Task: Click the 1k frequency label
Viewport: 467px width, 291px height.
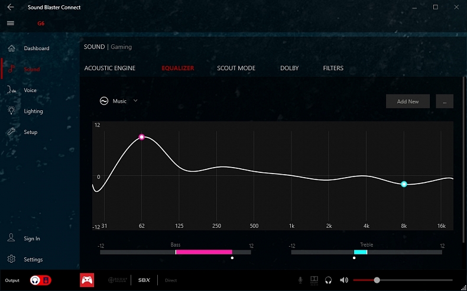Action: [291, 226]
